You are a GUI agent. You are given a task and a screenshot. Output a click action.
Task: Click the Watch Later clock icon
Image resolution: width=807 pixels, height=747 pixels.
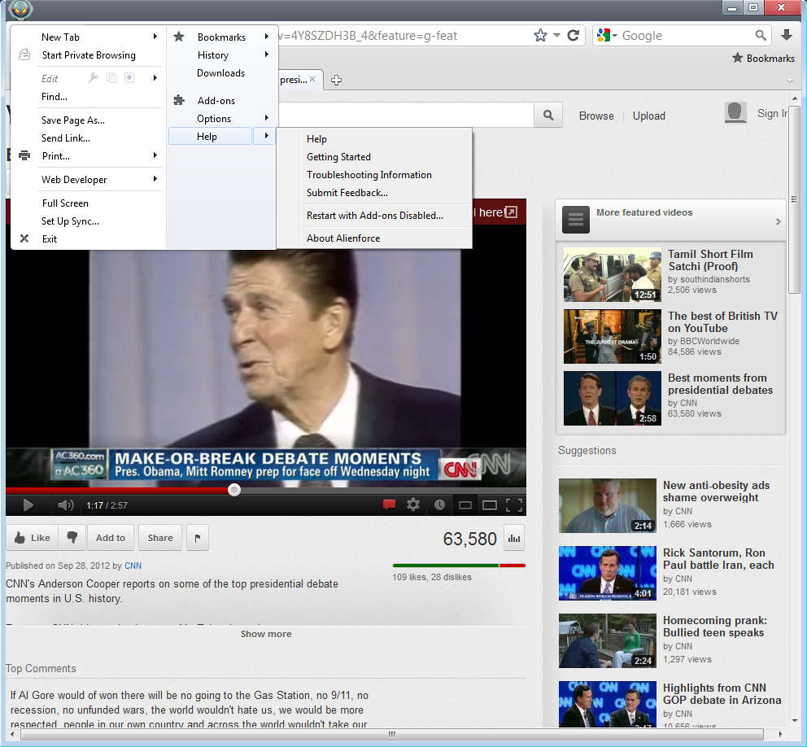[439, 505]
